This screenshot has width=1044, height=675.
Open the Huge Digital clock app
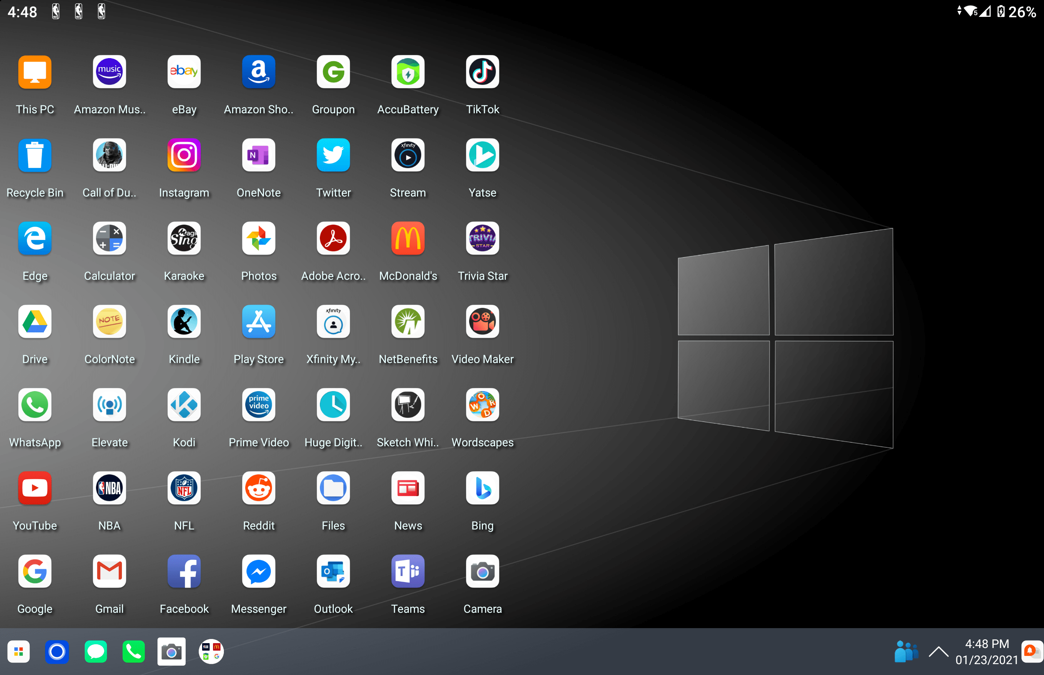[x=333, y=405]
